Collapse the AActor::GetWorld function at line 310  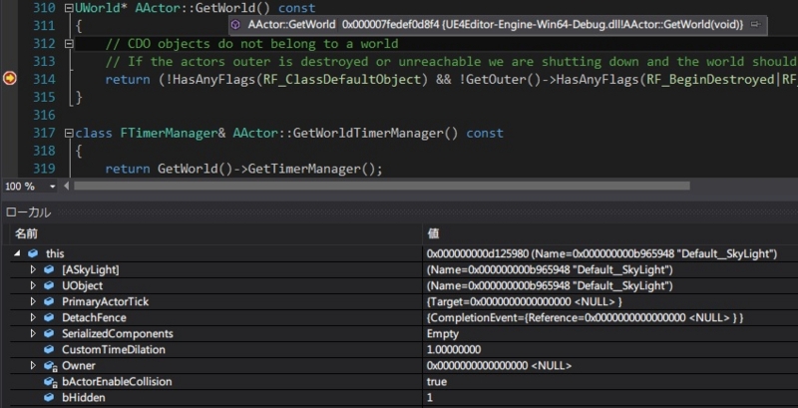tap(69, 8)
